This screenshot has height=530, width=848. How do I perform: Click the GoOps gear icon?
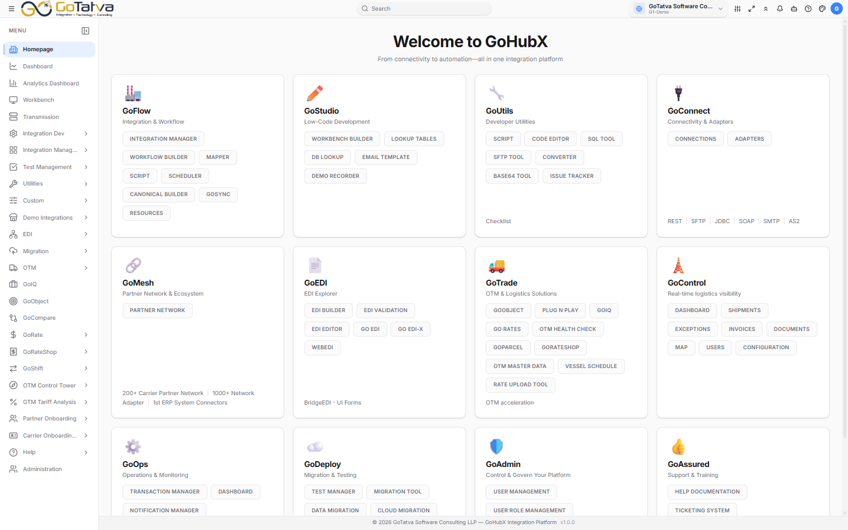point(133,446)
